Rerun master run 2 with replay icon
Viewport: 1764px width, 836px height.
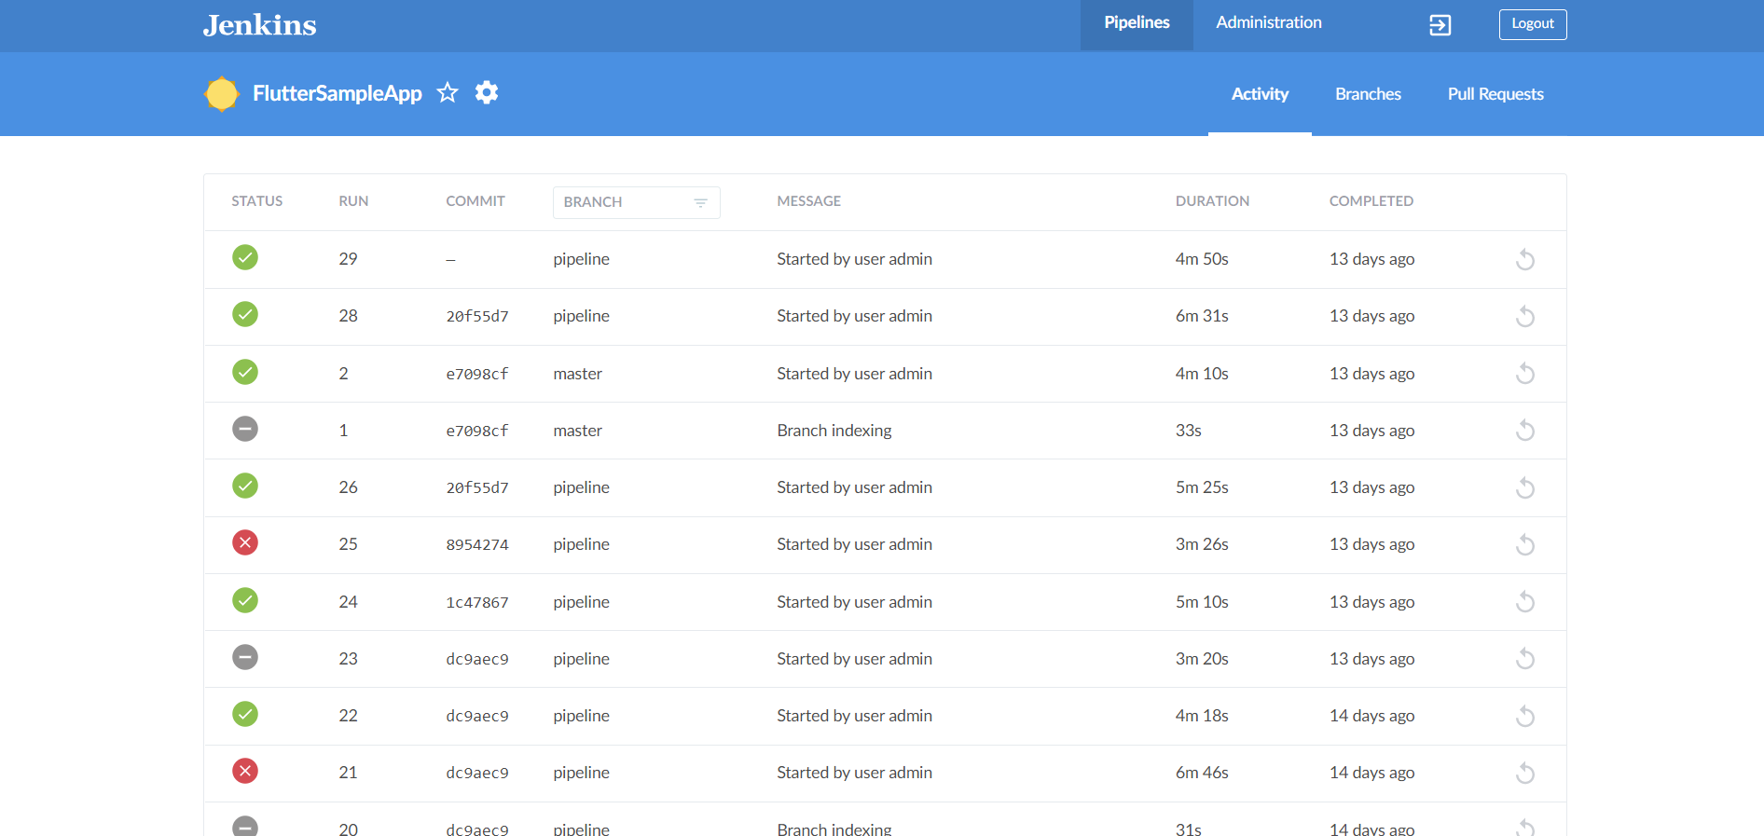coord(1525,374)
